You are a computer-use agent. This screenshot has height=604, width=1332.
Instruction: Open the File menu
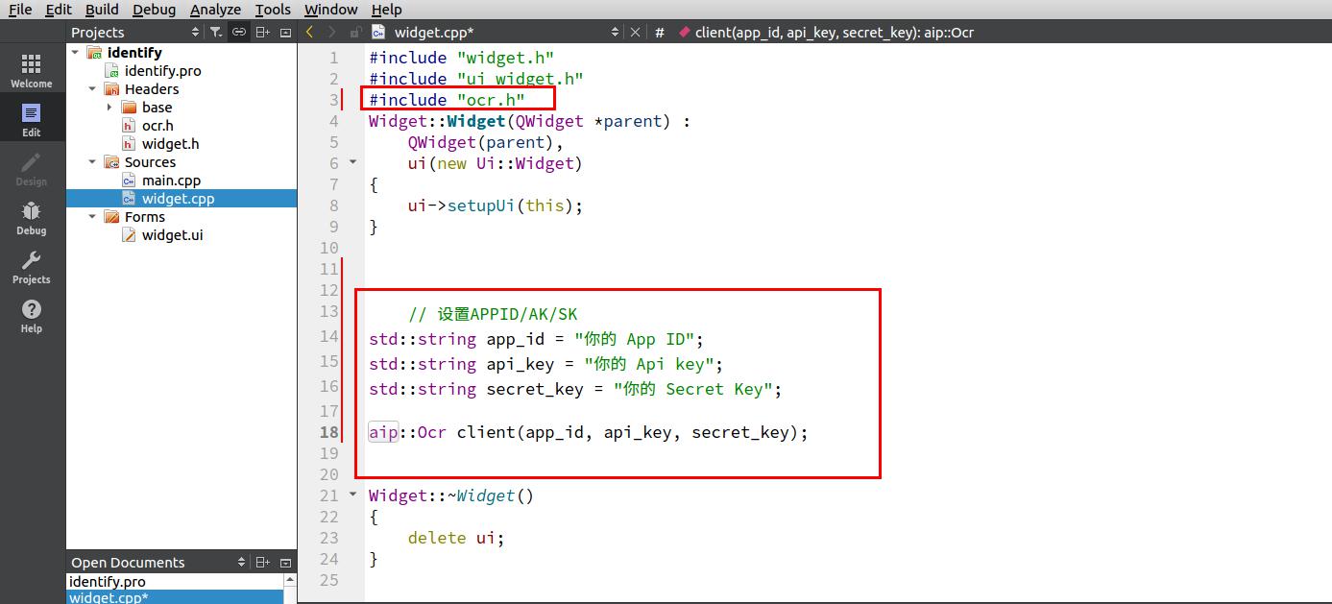click(x=19, y=10)
